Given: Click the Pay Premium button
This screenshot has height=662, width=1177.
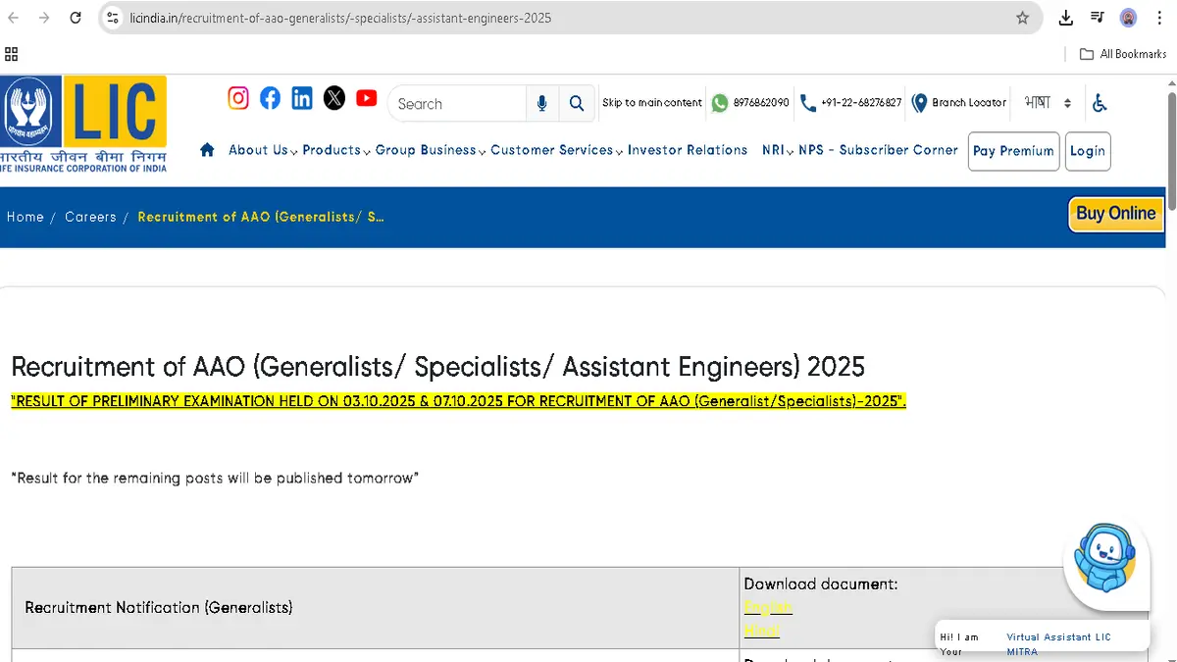Looking at the screenshot, I should pos(1013,151).
